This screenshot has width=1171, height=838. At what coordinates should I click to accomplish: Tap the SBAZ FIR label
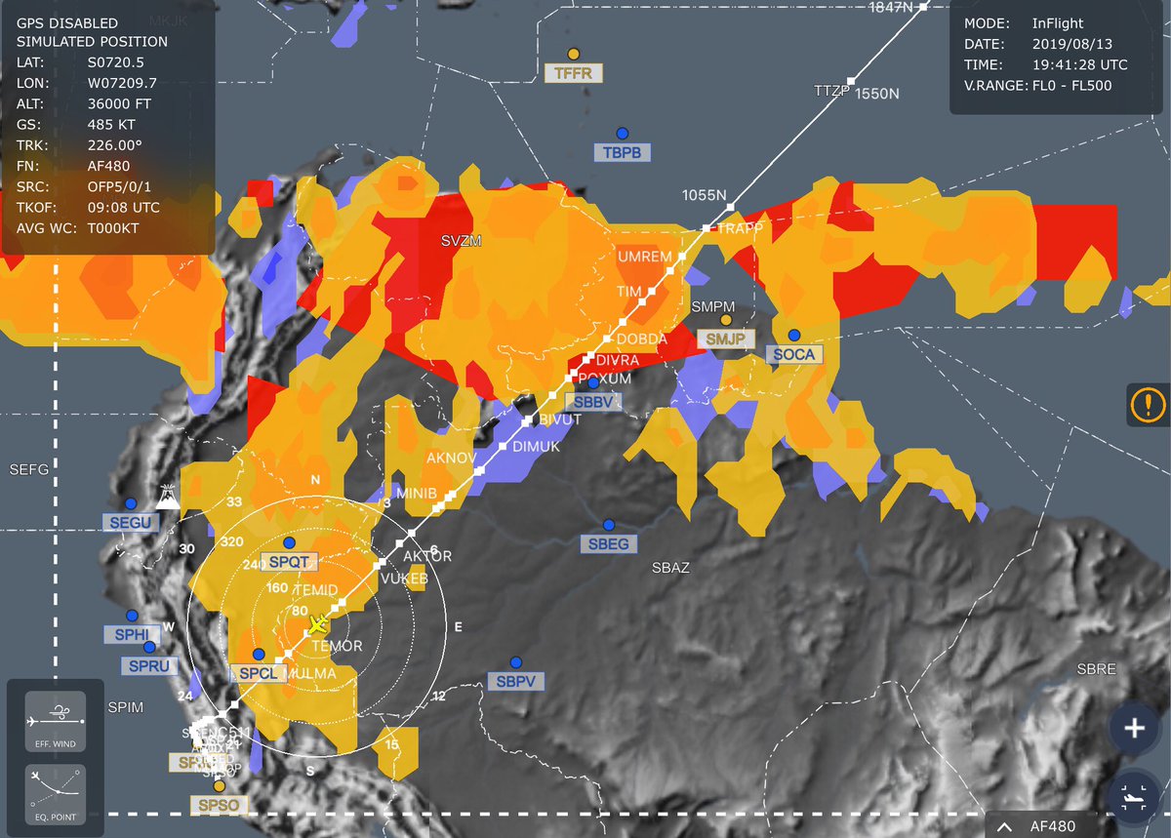tap(672, 568)
